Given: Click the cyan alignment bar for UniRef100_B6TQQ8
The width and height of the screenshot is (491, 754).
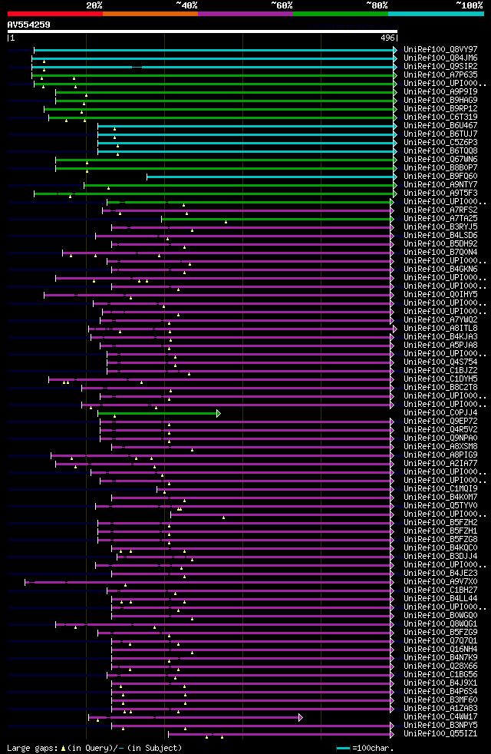Looking at the screenshot, I should point(247,151).
